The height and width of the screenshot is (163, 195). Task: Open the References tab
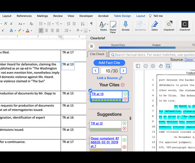click(x=24, y=16)
